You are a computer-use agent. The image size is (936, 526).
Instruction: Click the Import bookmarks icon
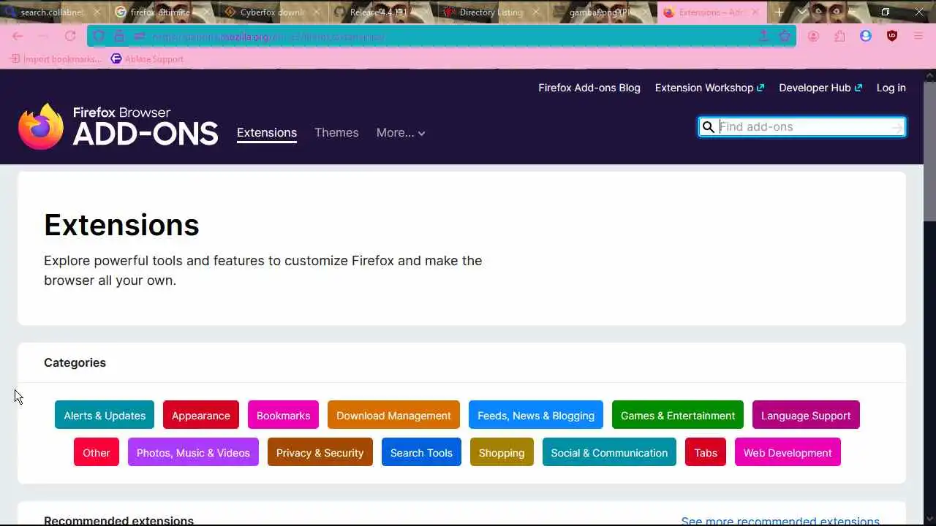pyautogui.click(x=15, y=58)
